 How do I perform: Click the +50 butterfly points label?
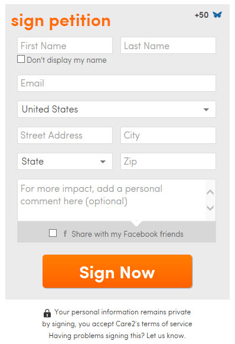point(201,15)
